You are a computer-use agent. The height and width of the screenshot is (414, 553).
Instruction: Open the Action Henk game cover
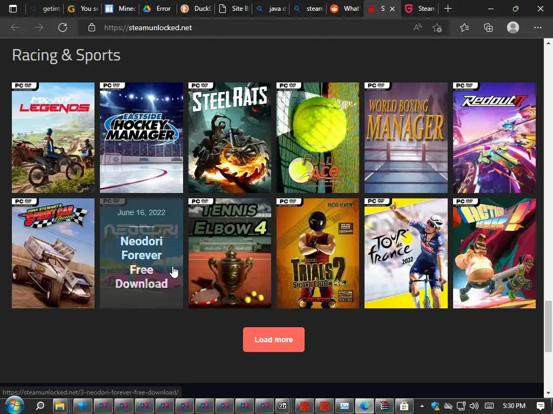tap(495, 253)
